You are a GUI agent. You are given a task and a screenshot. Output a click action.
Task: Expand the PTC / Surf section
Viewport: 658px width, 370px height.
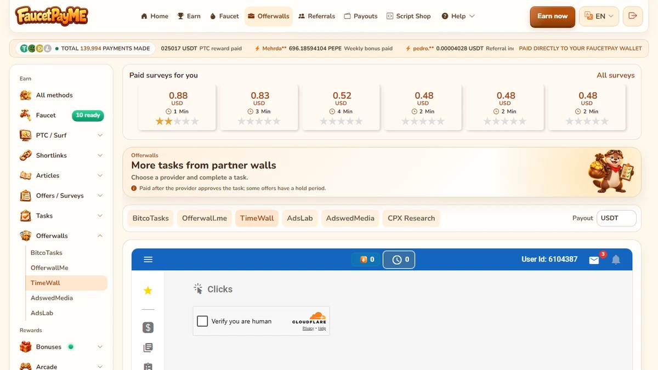click(100, 135)
